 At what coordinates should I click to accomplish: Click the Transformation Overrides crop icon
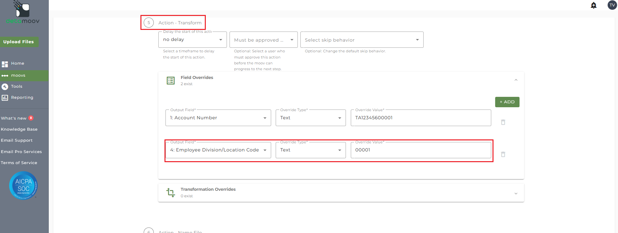tap(171, 193)
